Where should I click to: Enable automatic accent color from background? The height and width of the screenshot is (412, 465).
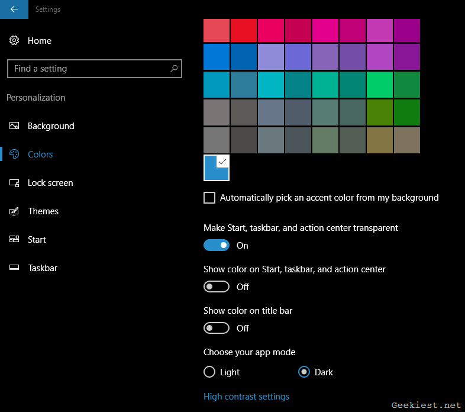coord(209,198)
